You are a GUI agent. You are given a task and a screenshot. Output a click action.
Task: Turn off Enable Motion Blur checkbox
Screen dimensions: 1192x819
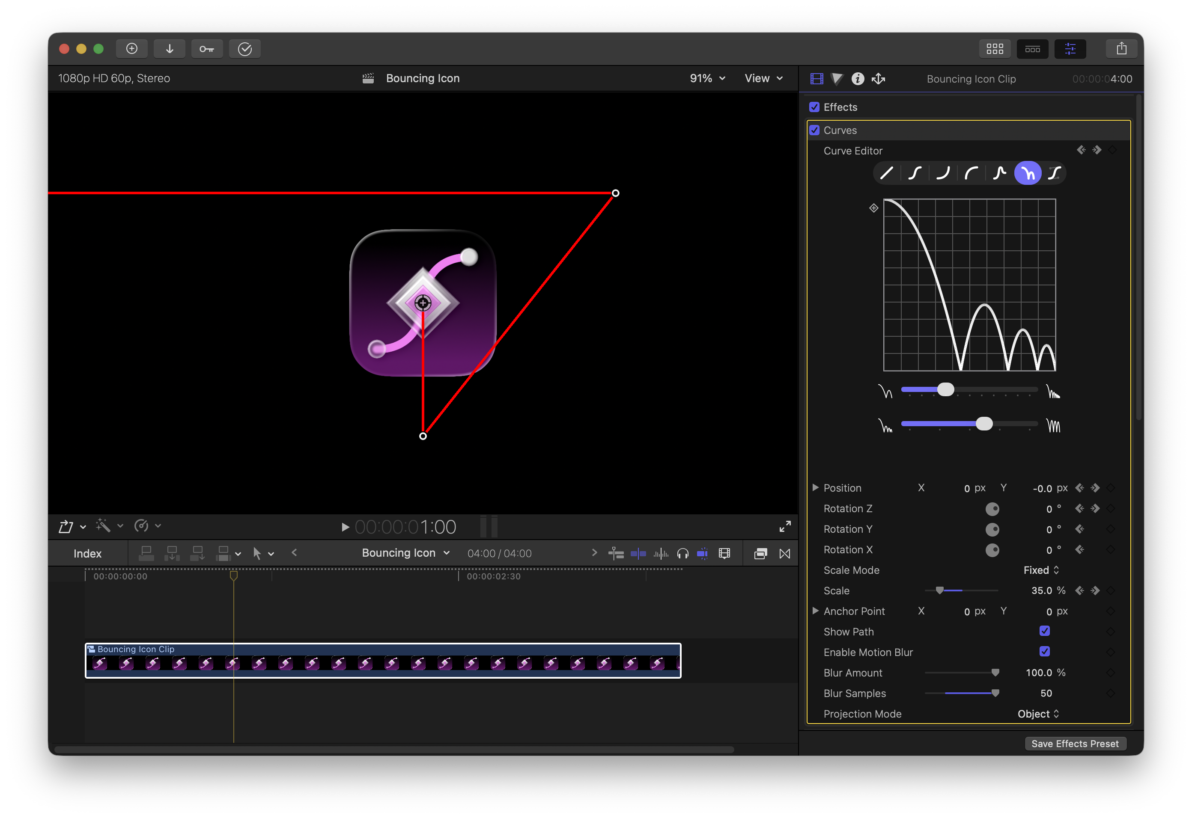[x=1044, y=651]
